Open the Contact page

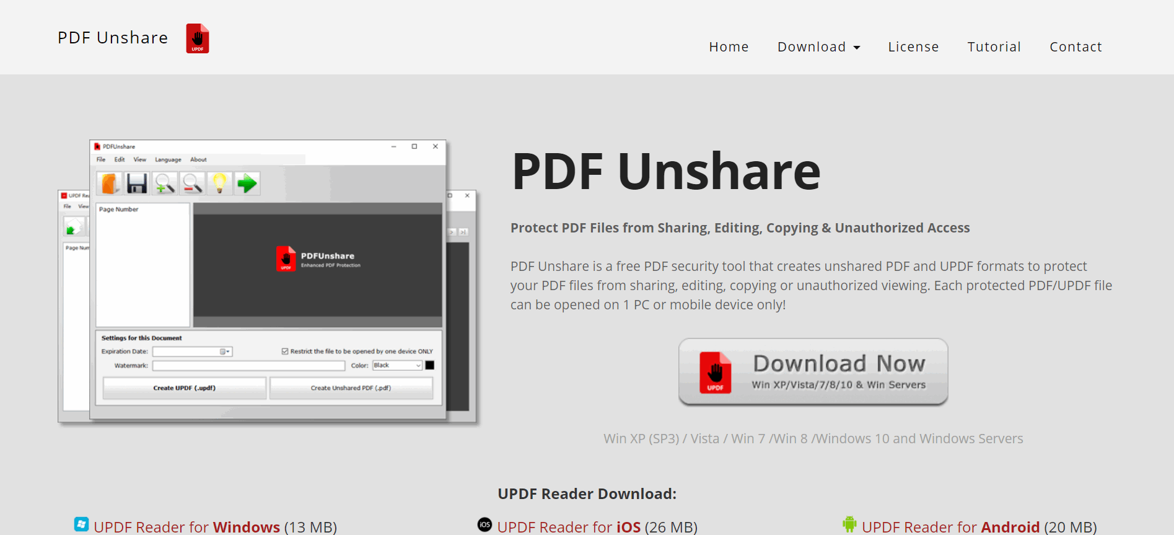1075,47
